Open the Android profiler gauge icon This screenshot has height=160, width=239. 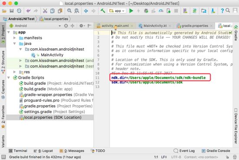click(x=161, y=11)
